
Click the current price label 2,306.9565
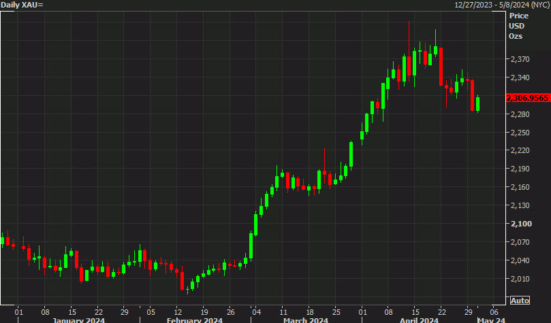pos(527,98)
